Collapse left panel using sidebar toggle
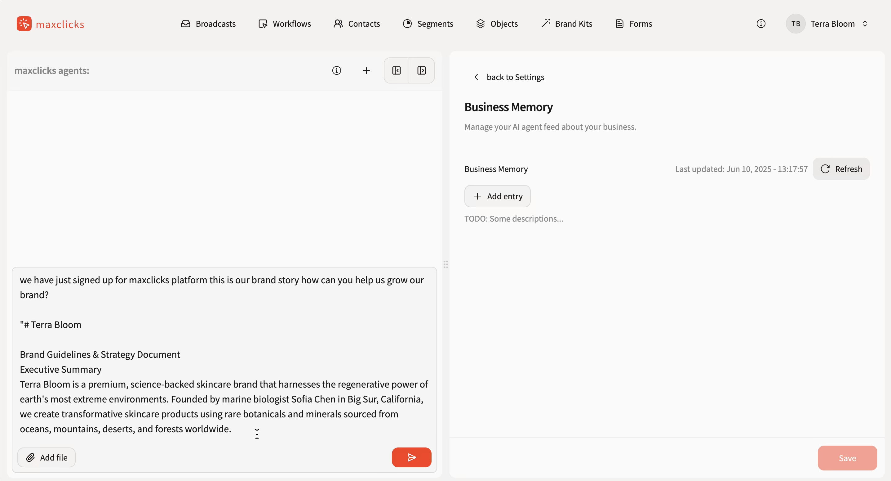 397,71
